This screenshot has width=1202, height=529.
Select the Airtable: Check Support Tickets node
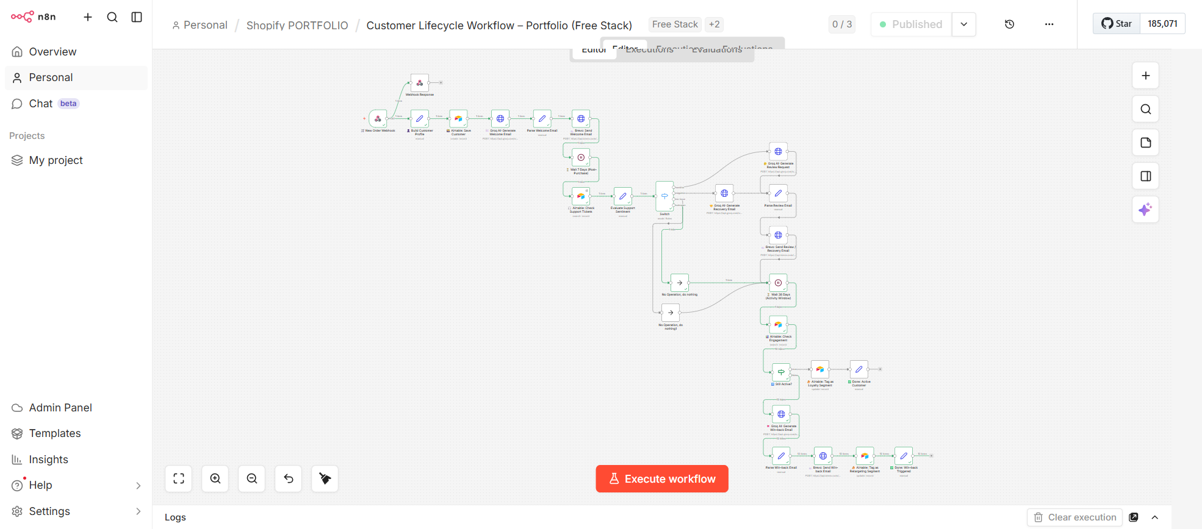[581, 196]
